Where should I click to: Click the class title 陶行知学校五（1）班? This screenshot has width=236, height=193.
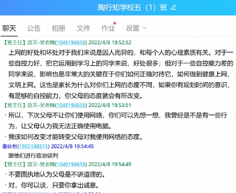pos(133,7)
